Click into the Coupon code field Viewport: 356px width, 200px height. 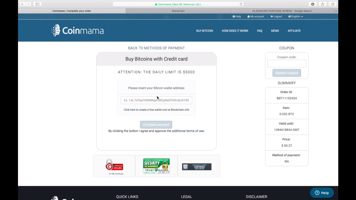click(x=287, y=64)
